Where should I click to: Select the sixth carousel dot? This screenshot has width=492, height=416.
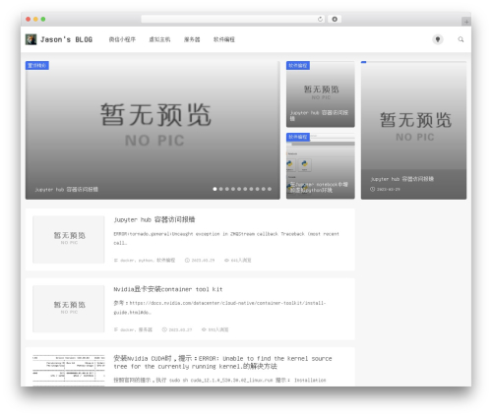(245, 189)
